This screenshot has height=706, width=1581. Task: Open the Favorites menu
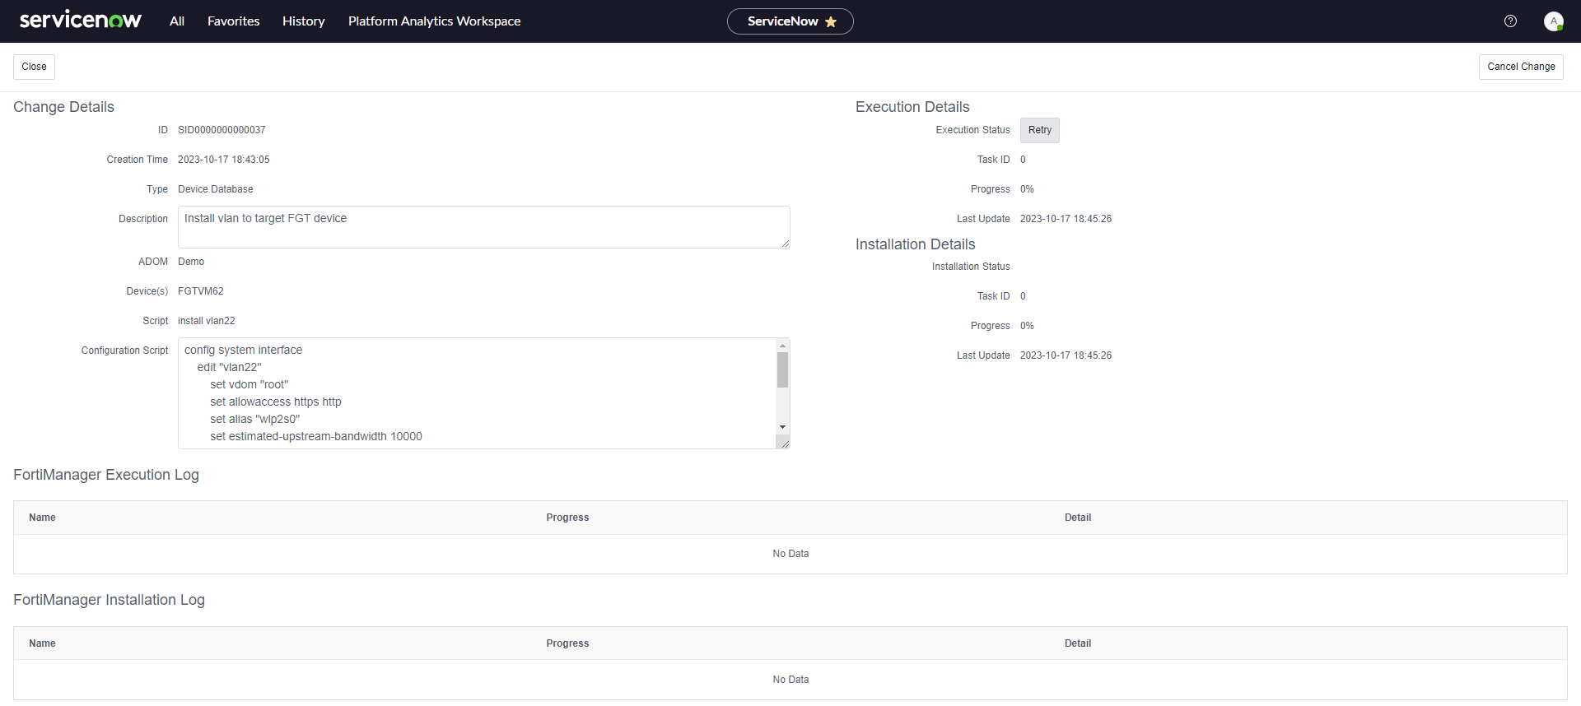234,21
